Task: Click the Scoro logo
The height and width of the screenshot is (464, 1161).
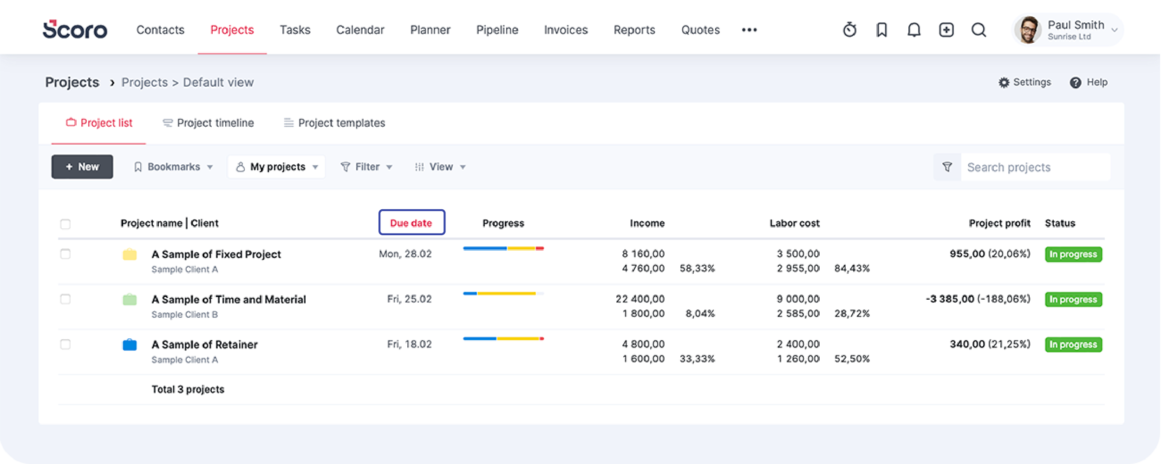Action: [75, 30]
